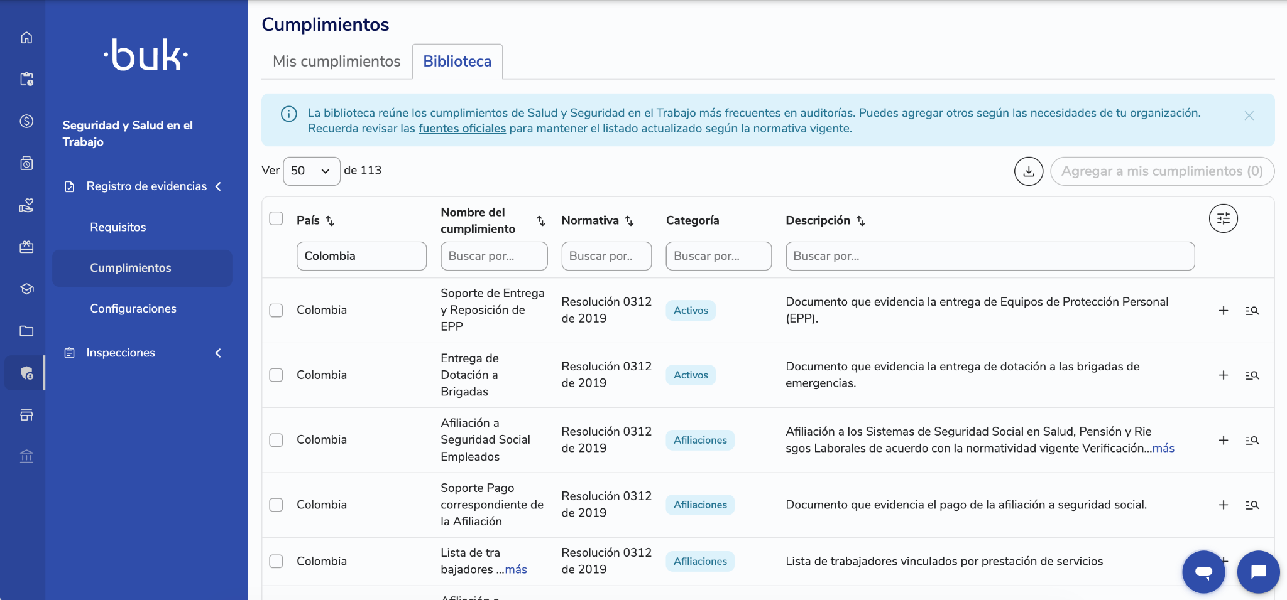1287x600 pixels.
Task: Open table column settings icon
Action: 1224,218
